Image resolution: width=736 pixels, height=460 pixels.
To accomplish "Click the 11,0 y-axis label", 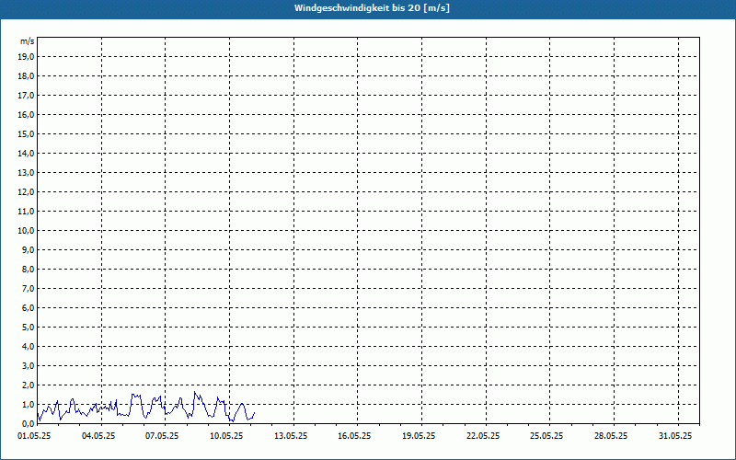I will point(26,212).
